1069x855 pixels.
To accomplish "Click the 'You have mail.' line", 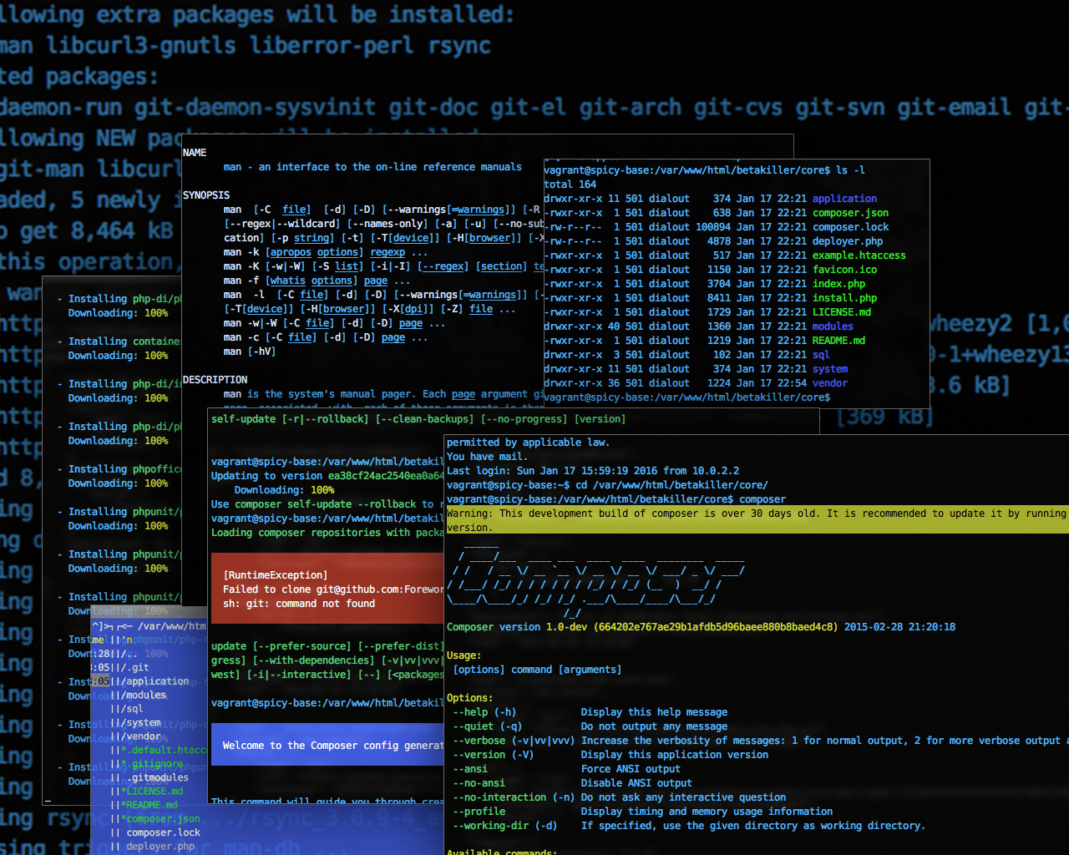I will click(x=487, y=457).
